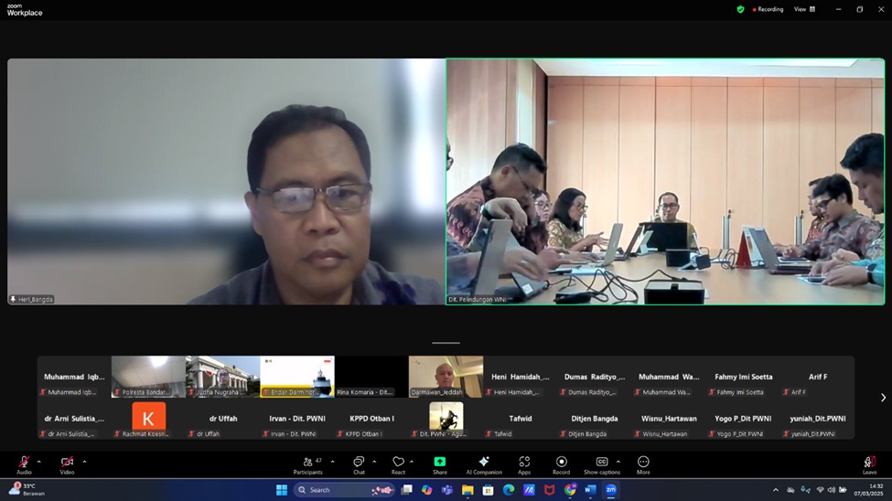Click the Recording indicator at top

767,9
